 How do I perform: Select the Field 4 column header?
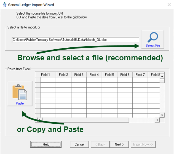(94, 75)
